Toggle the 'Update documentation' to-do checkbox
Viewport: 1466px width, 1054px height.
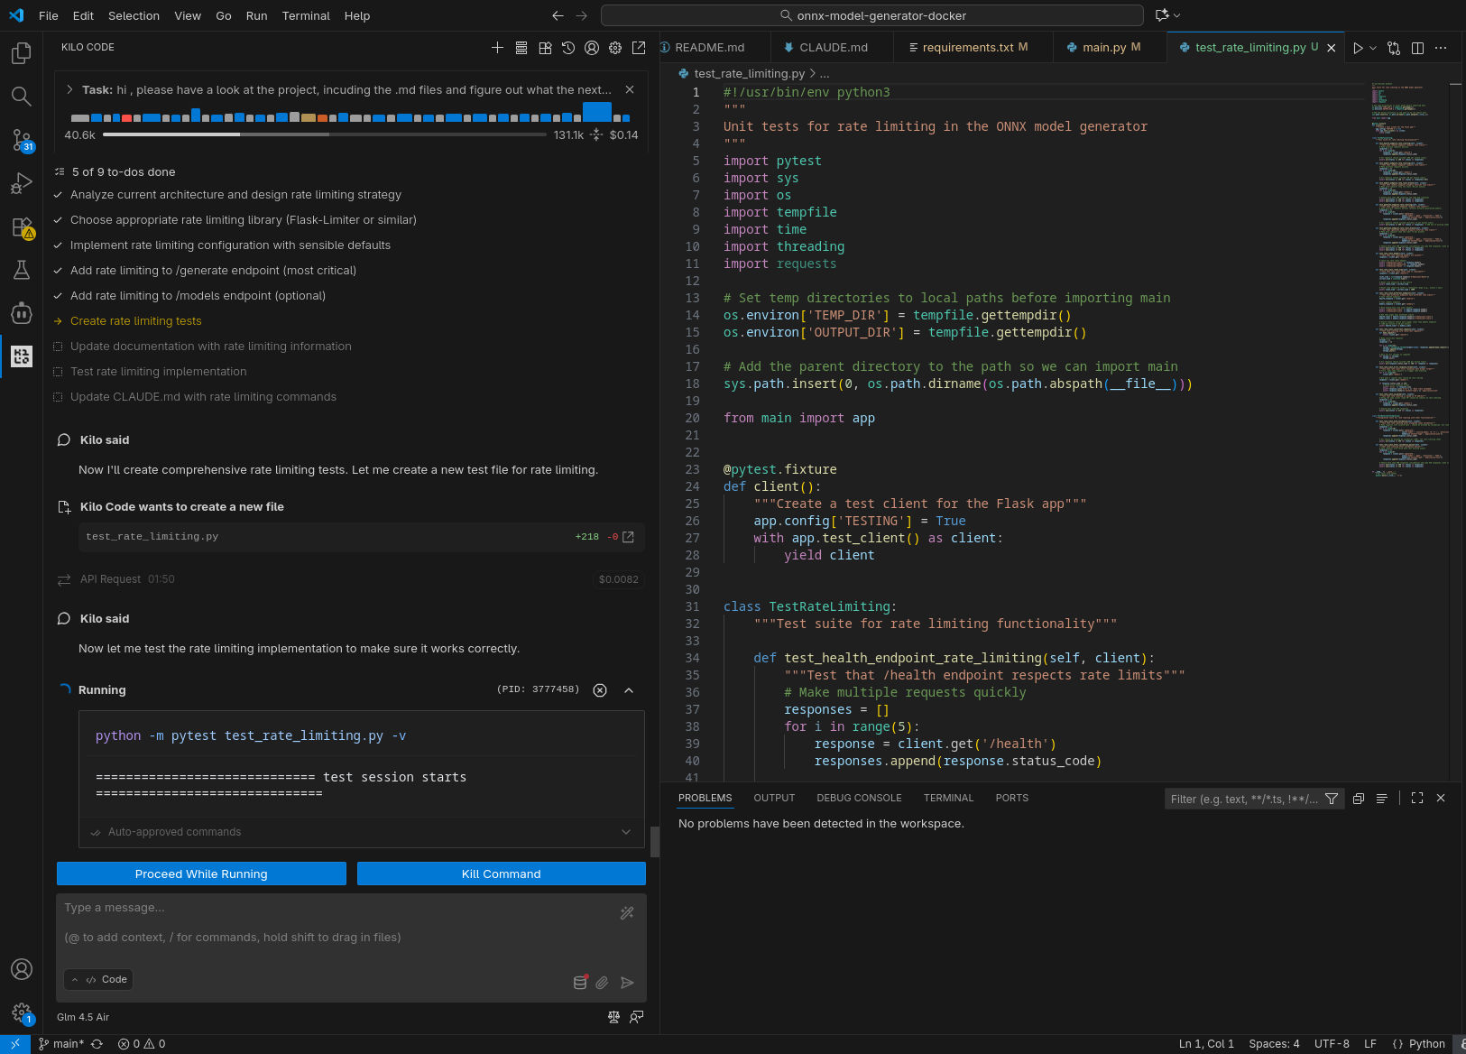click(x=59, y=347)
